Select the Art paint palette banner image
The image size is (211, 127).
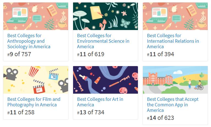coord(105,80)
